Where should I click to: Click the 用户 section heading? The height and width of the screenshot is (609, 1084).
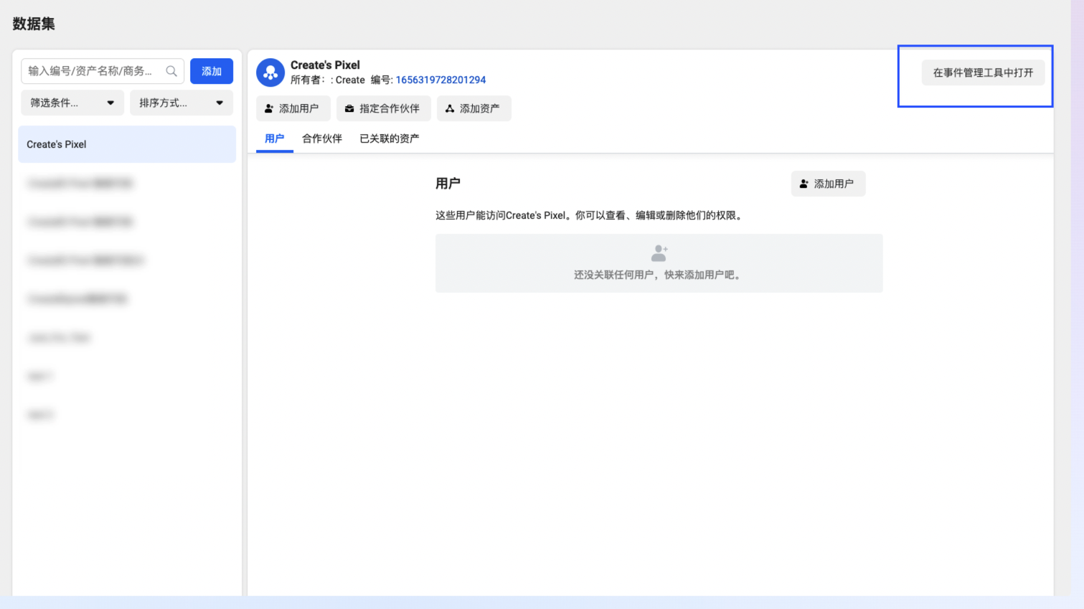pyautogui.click(x=448, y=184)
